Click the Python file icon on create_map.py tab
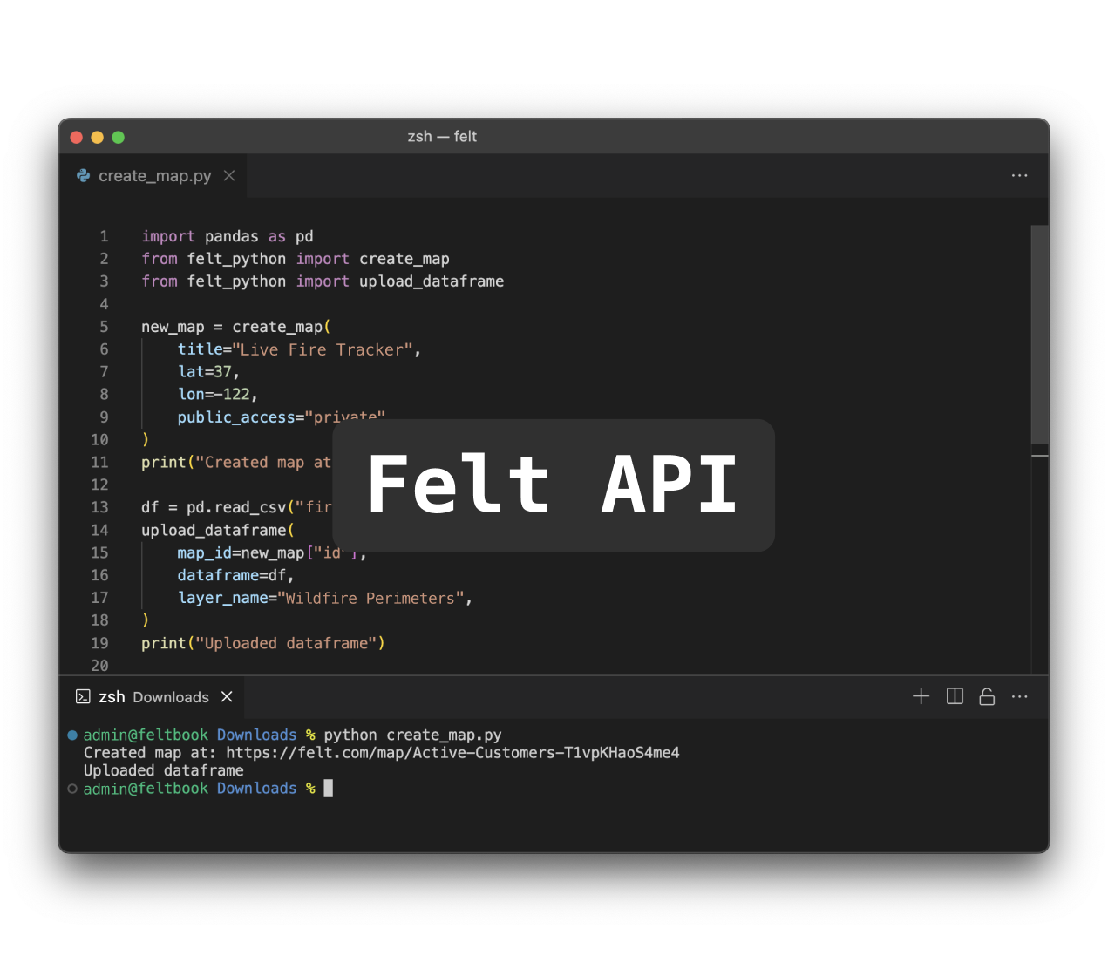Screen dimensions: 1108x969 (84, 176)
